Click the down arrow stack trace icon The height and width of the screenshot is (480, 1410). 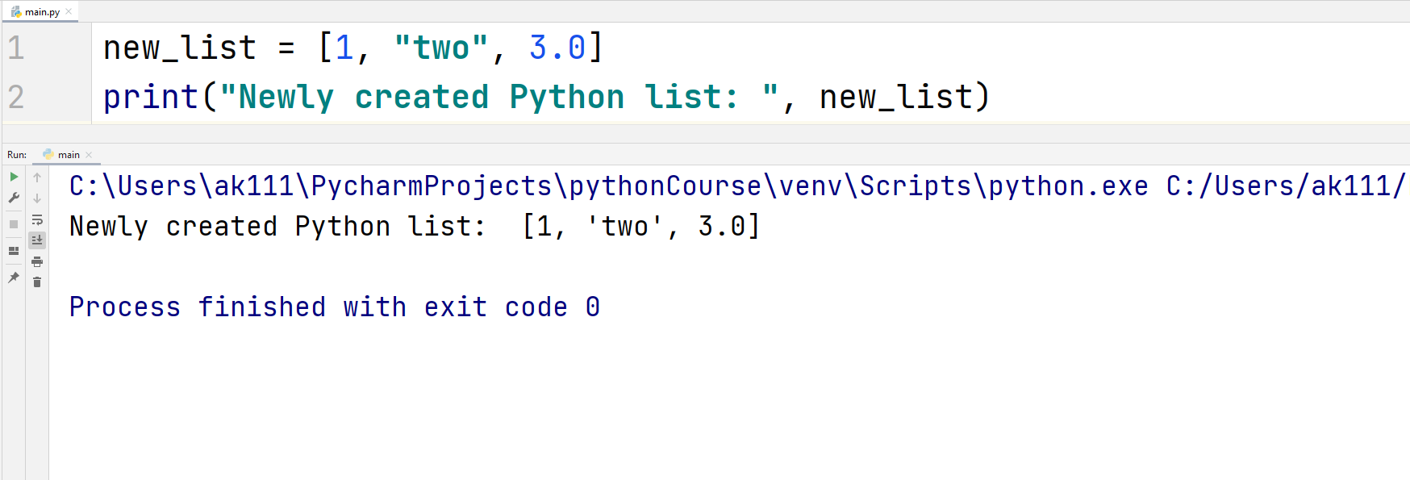click(37, 198)
